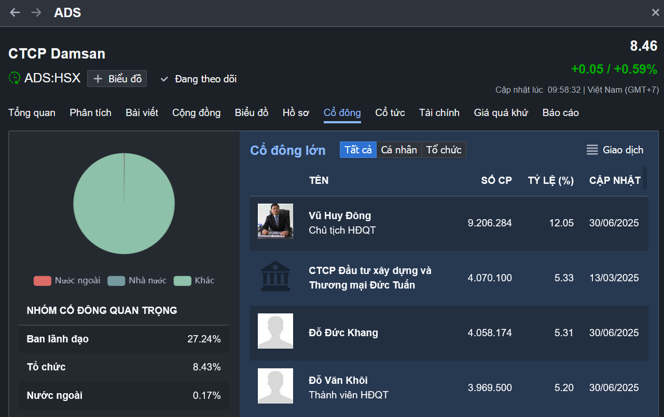Click the 12.05 ownership percentage

[561, 223]
